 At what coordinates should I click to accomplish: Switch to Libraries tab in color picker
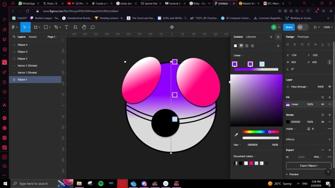(251, 37)
